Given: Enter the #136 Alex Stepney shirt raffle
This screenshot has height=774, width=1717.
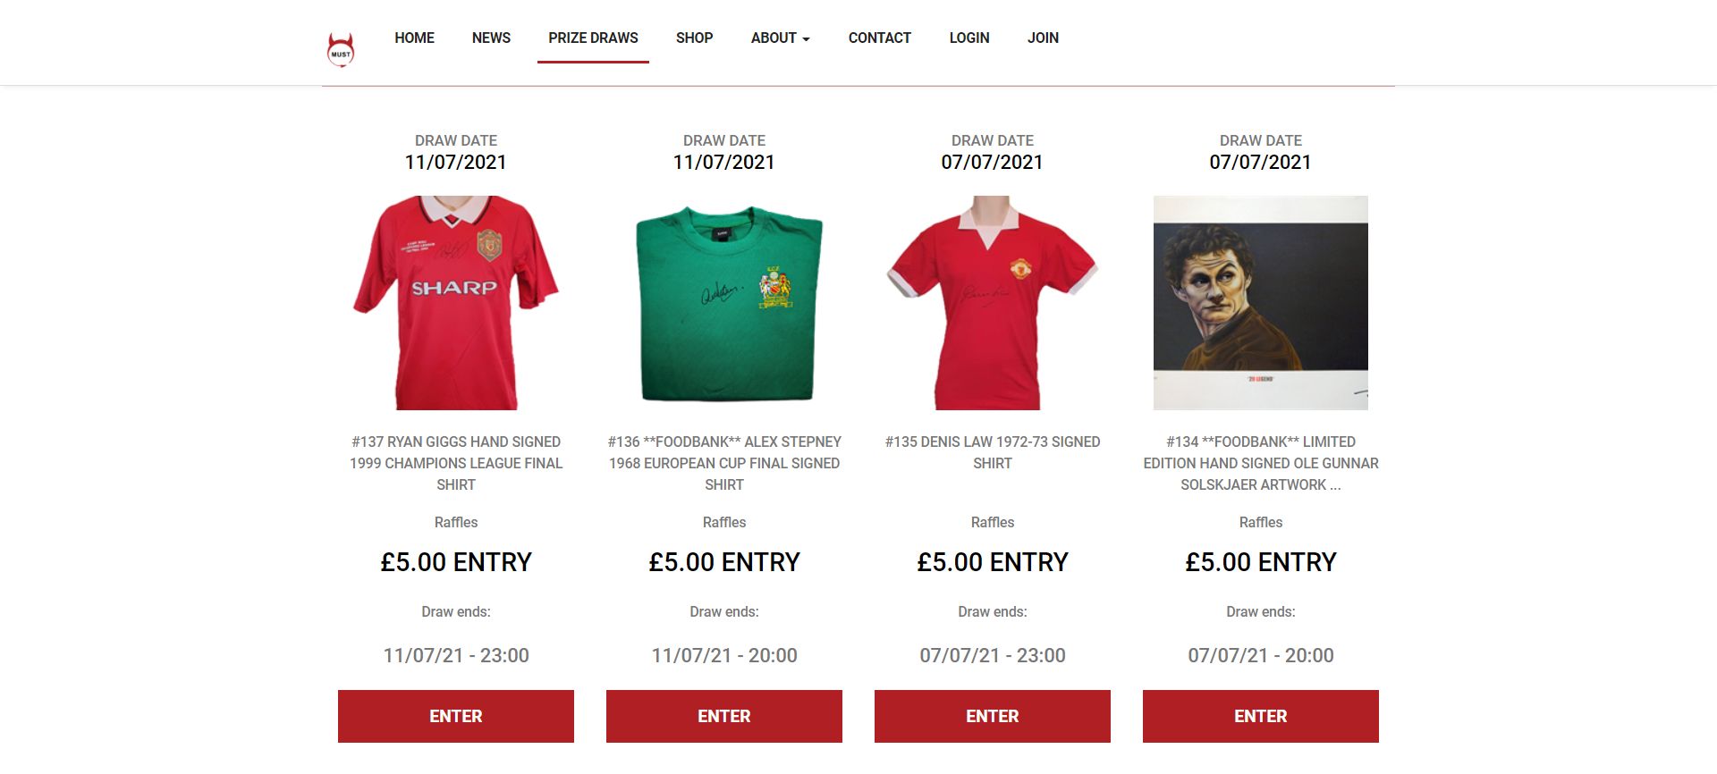Looking at the screenshot, I should 724,716.
